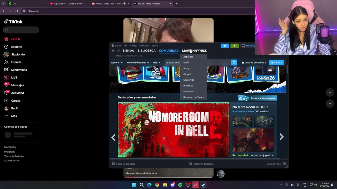Go back with Steam navigation arrow
The height and width of the screenshot is (189, 337).
point(113,51)
